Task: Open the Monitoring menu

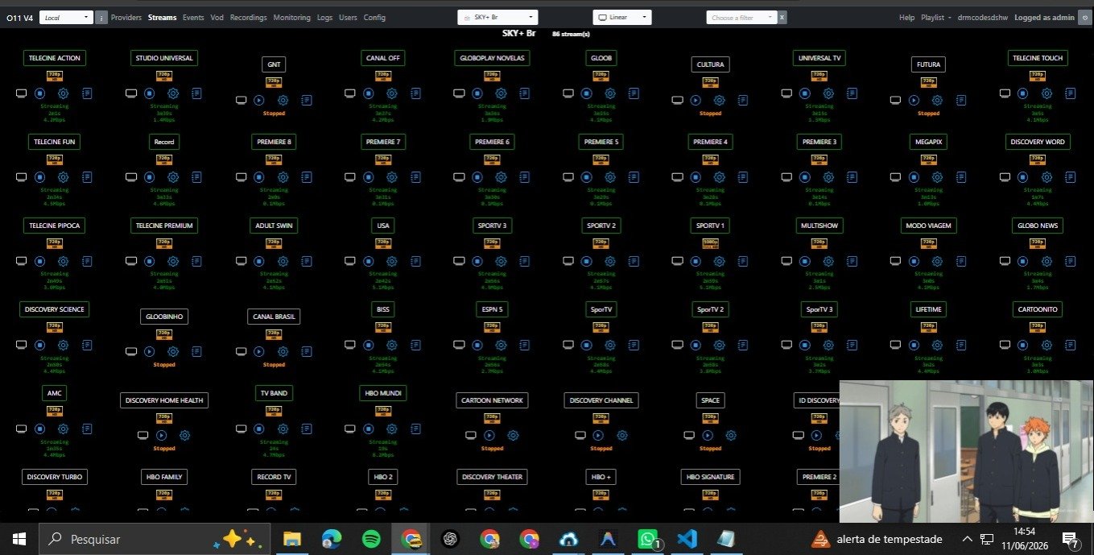Action: (x=291, y=17)
